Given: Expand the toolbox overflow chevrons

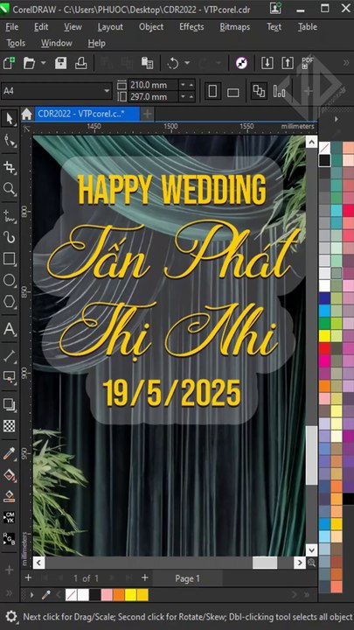Looking at the screenshot, I should point(9,593).
